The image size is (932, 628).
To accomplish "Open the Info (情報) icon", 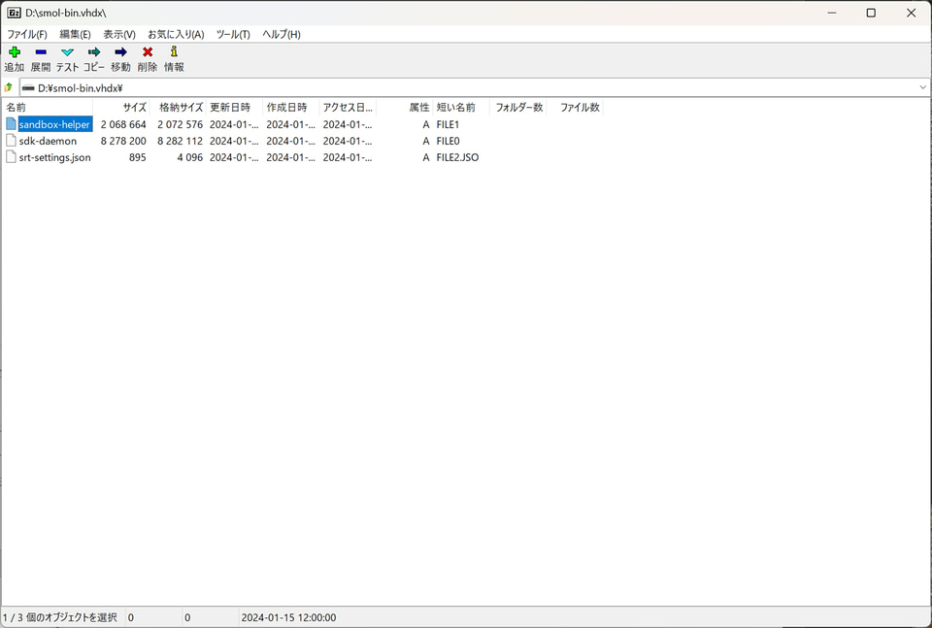I will coord(174,51).
